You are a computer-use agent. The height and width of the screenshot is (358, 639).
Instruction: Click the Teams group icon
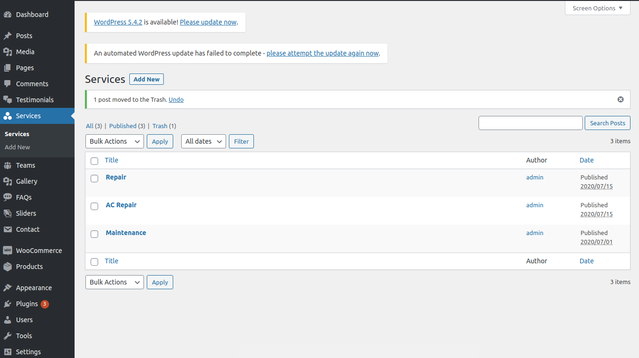(8, 165)
